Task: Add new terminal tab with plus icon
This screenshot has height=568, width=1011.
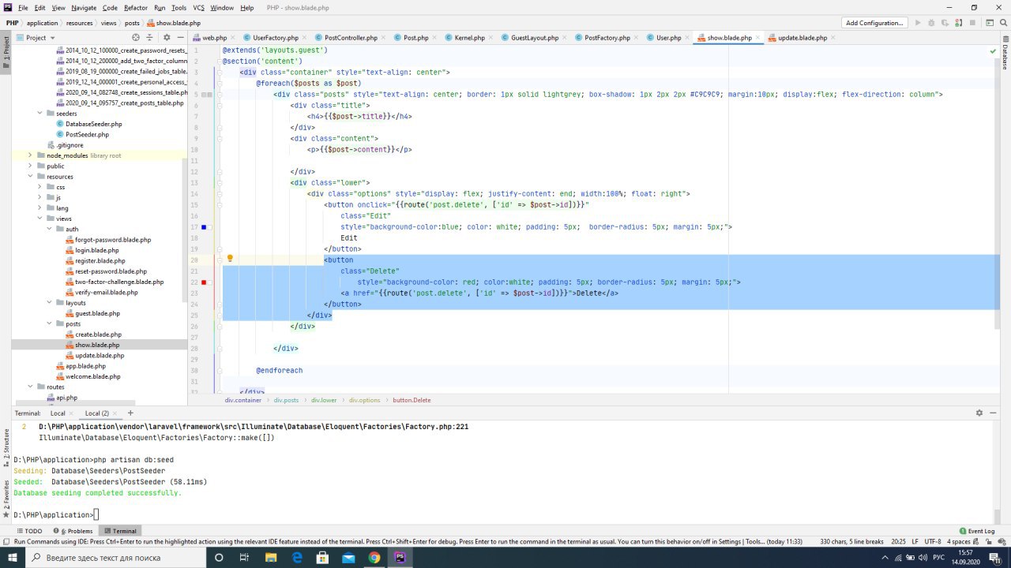Action: (130, 413)
